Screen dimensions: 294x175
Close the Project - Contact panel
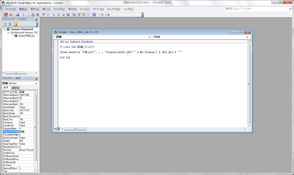point(36,19)
